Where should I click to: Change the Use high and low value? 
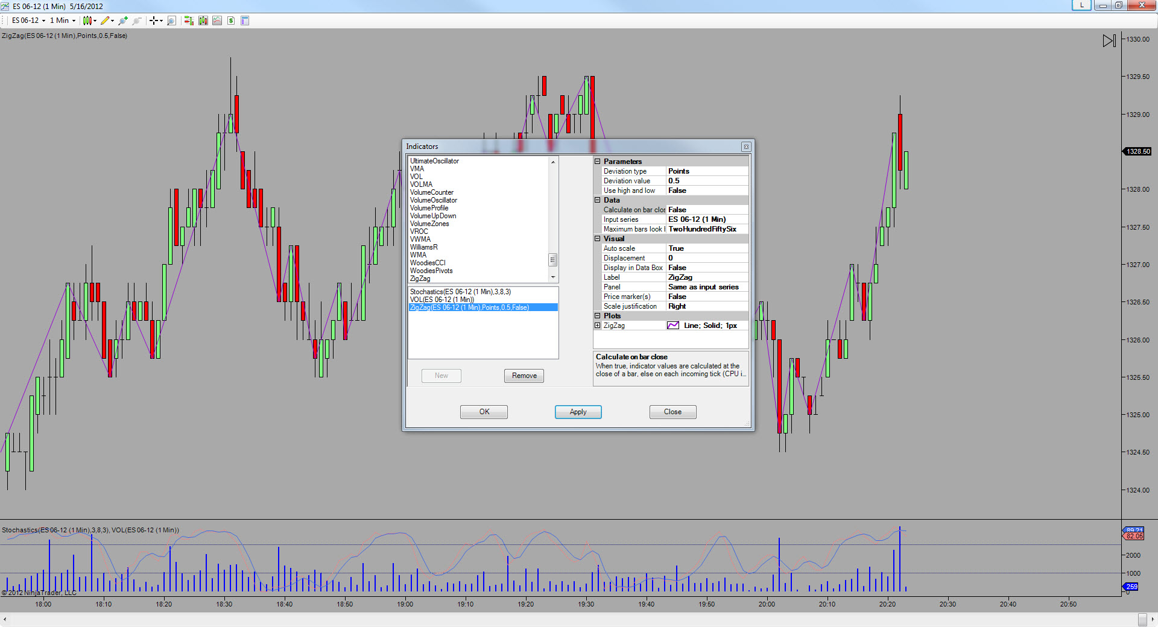(x=707, y=191)
